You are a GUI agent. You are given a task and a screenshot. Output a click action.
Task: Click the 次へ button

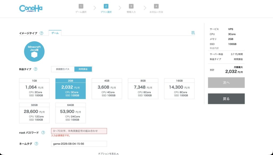[226, 83]
